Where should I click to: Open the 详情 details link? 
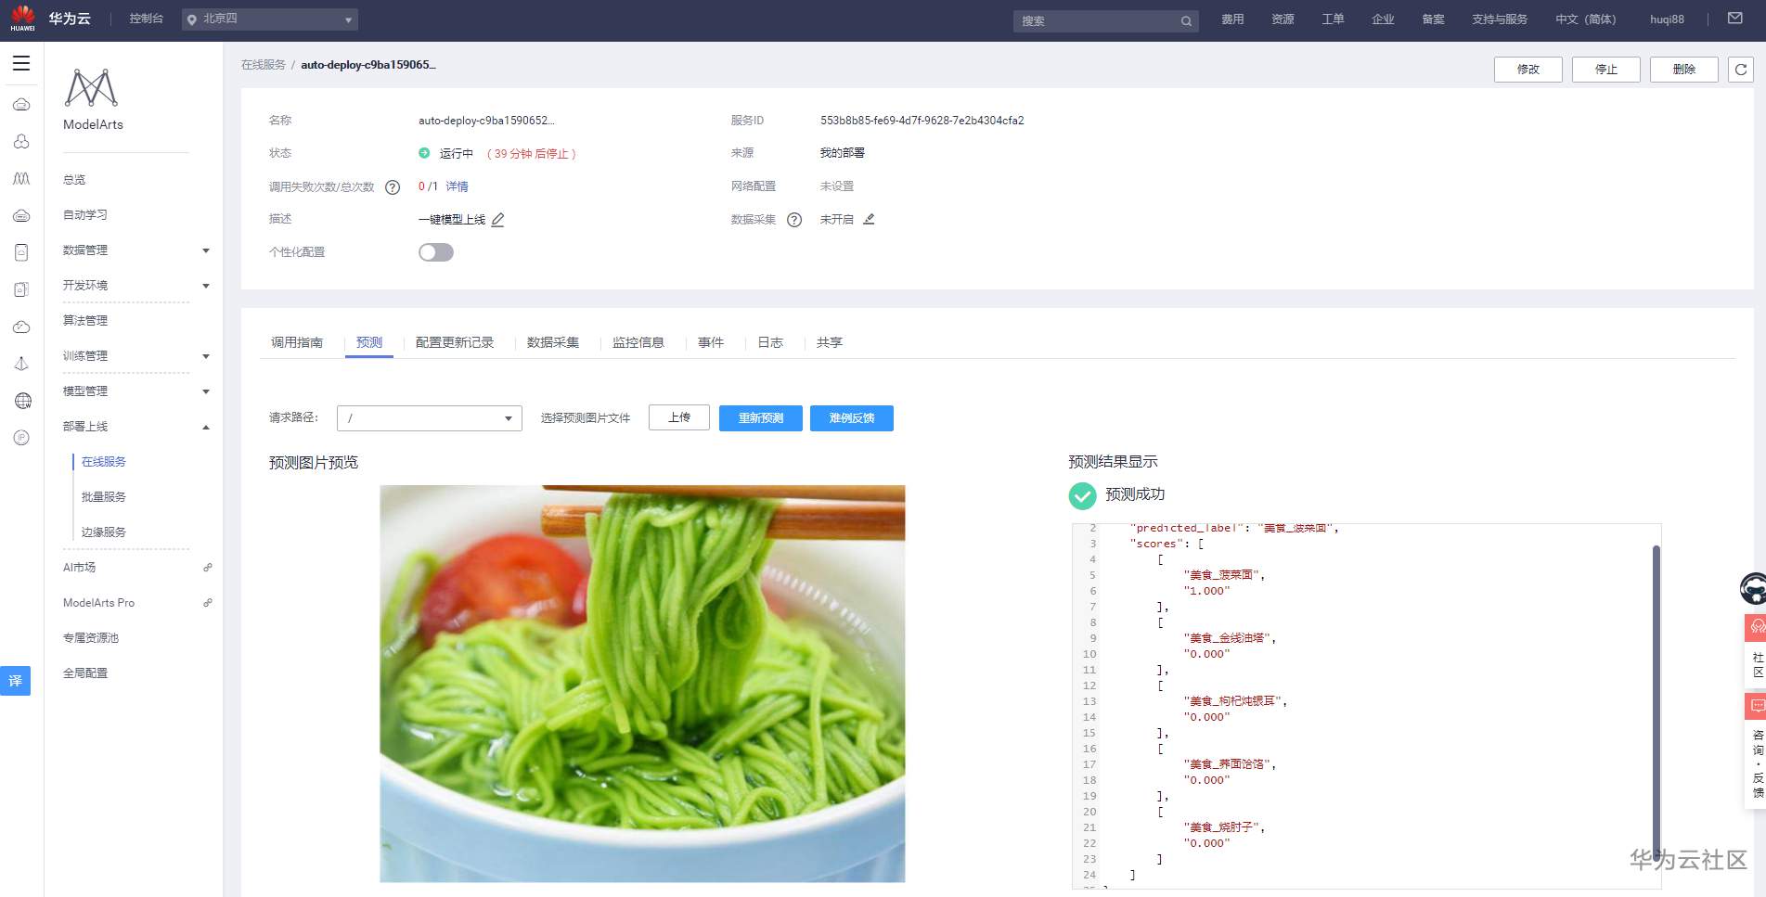pyautogui.click(x=457, y=186)
